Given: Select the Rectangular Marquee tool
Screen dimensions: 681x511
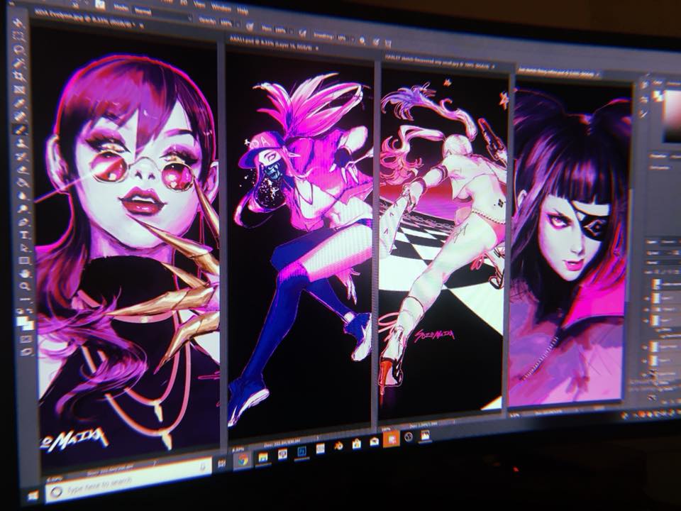Looking at the screenshot, I should coord(18,36).
